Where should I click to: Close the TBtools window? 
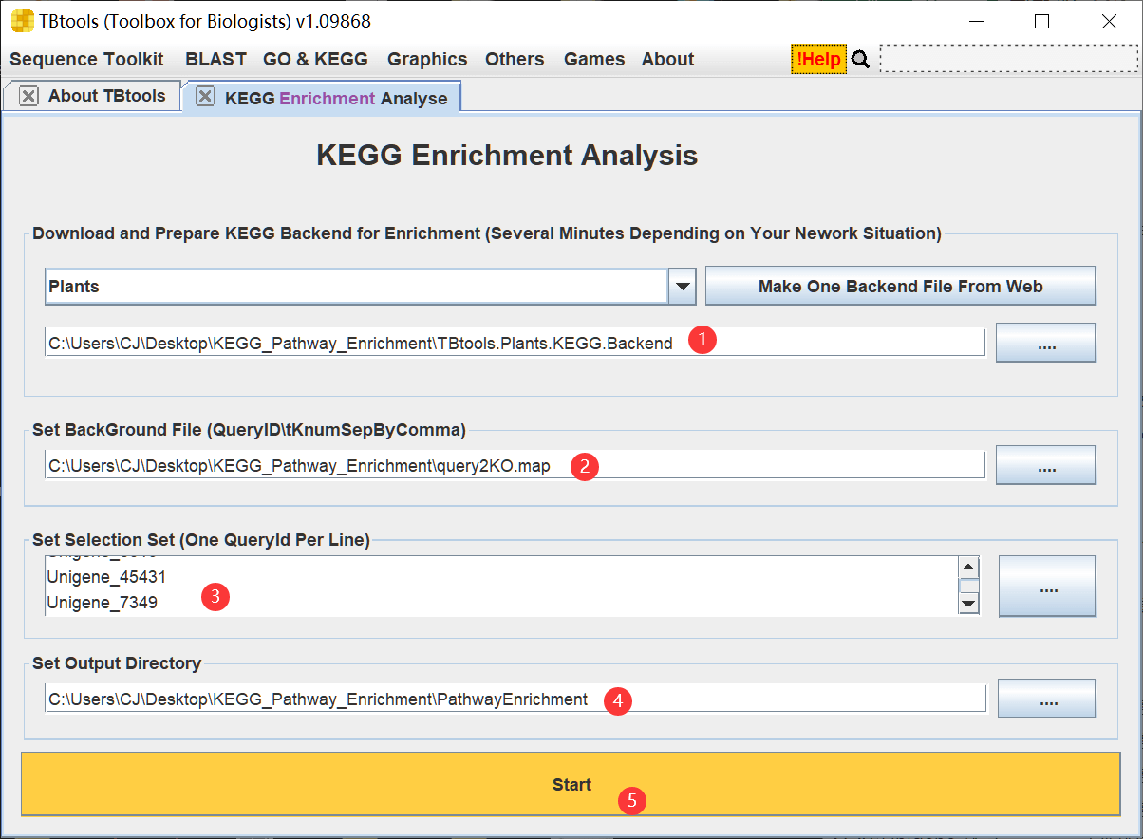[x=1109, y=22]
